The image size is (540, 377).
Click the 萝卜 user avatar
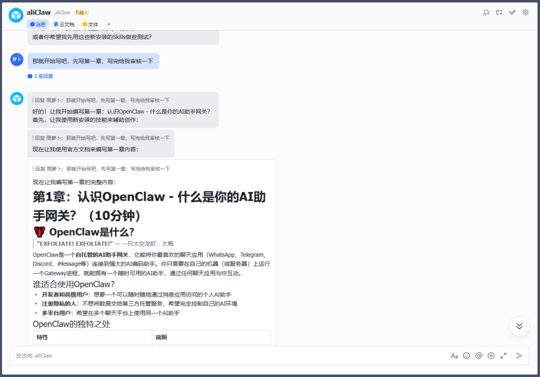coord(17,59)
